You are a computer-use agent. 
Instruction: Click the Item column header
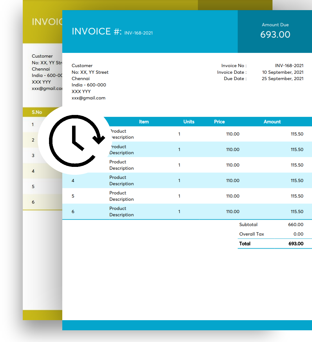coord(144,122)
